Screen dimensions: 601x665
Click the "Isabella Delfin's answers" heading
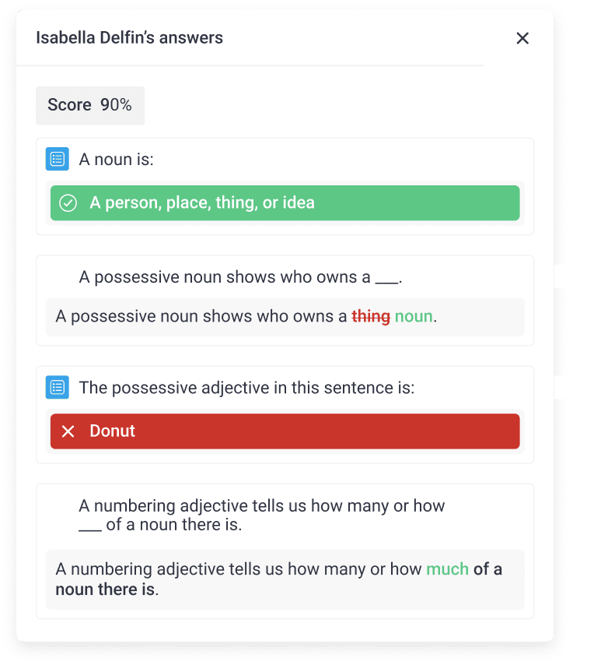point(129,37)
